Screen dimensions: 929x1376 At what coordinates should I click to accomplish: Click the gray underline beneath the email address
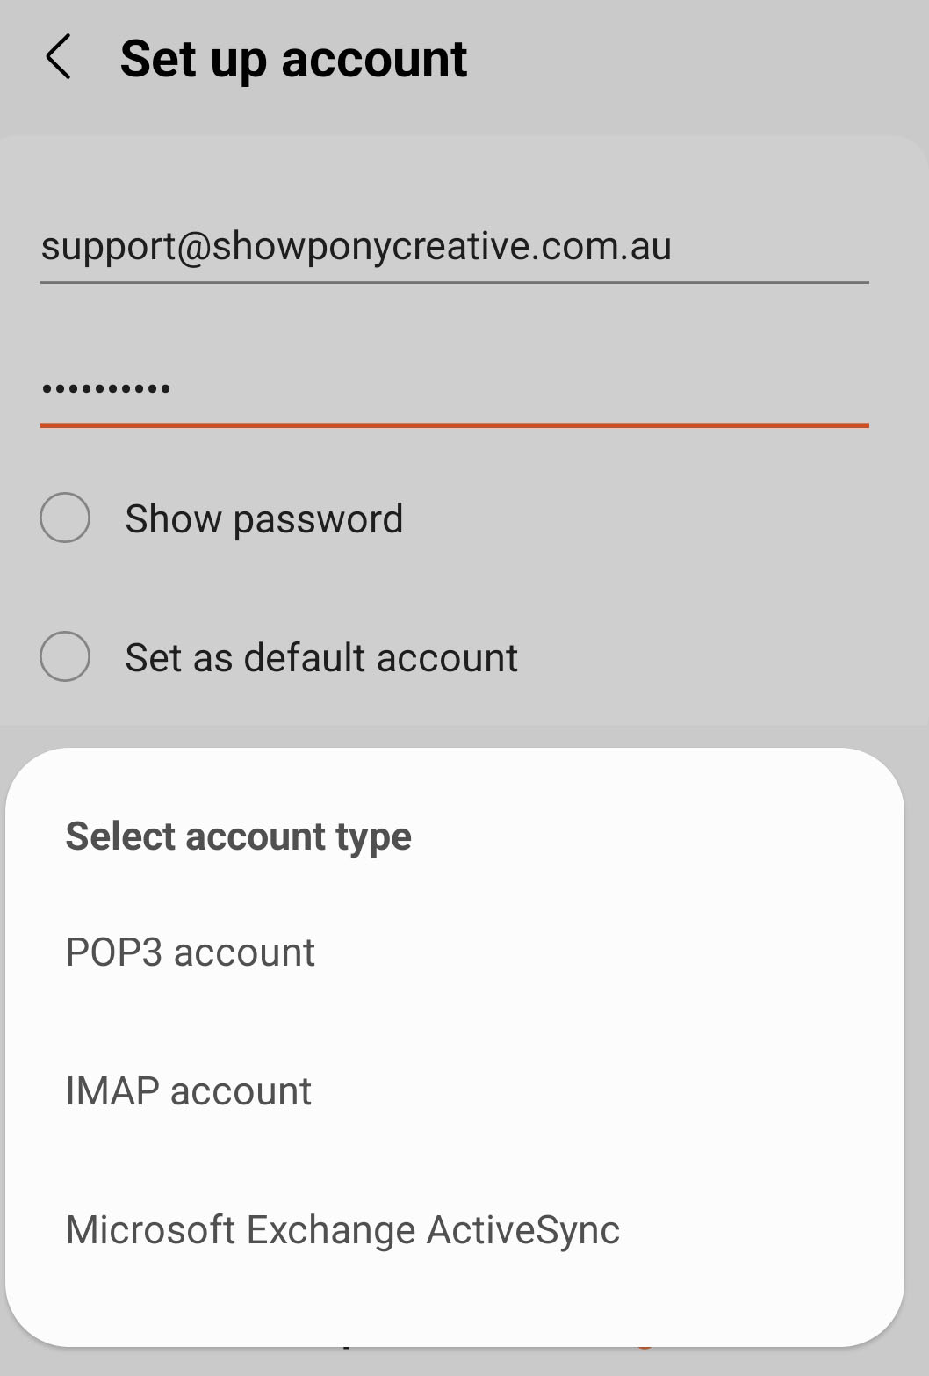pyautogui.click(x=453, y=283)
